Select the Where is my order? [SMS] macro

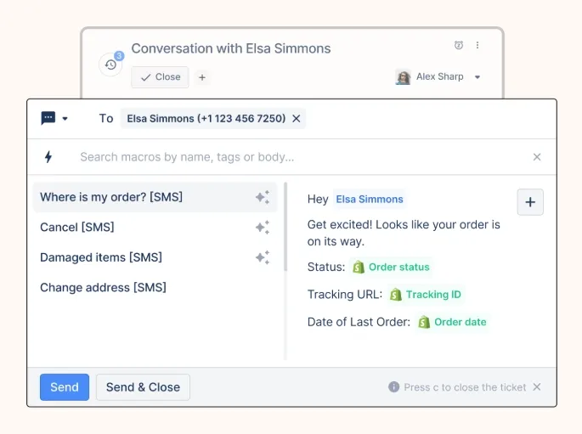click(x=111, y=197)
